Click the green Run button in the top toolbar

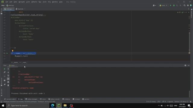[170, 5]
